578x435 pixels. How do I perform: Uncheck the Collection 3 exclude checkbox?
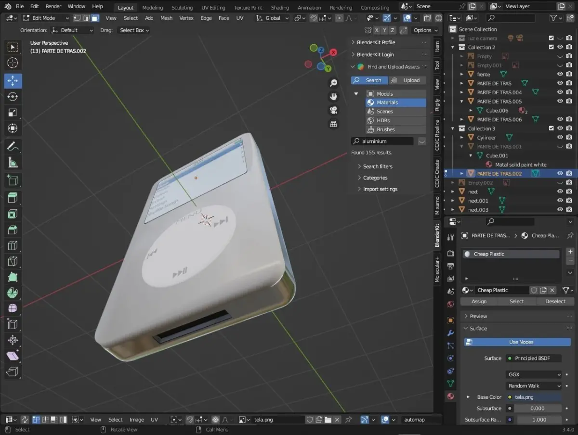point(551,128)
